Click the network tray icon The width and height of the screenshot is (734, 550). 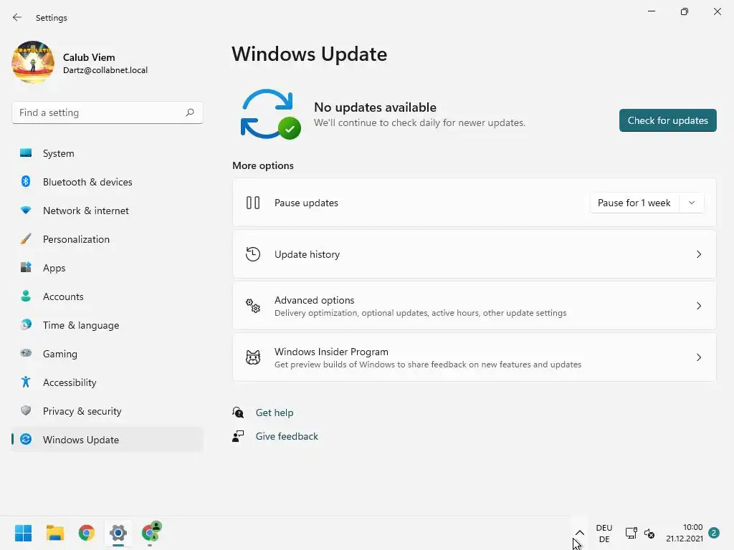click(x=631, y=533)
